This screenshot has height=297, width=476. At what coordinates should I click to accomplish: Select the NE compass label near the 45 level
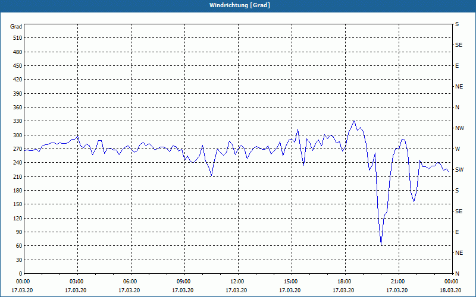459,253
